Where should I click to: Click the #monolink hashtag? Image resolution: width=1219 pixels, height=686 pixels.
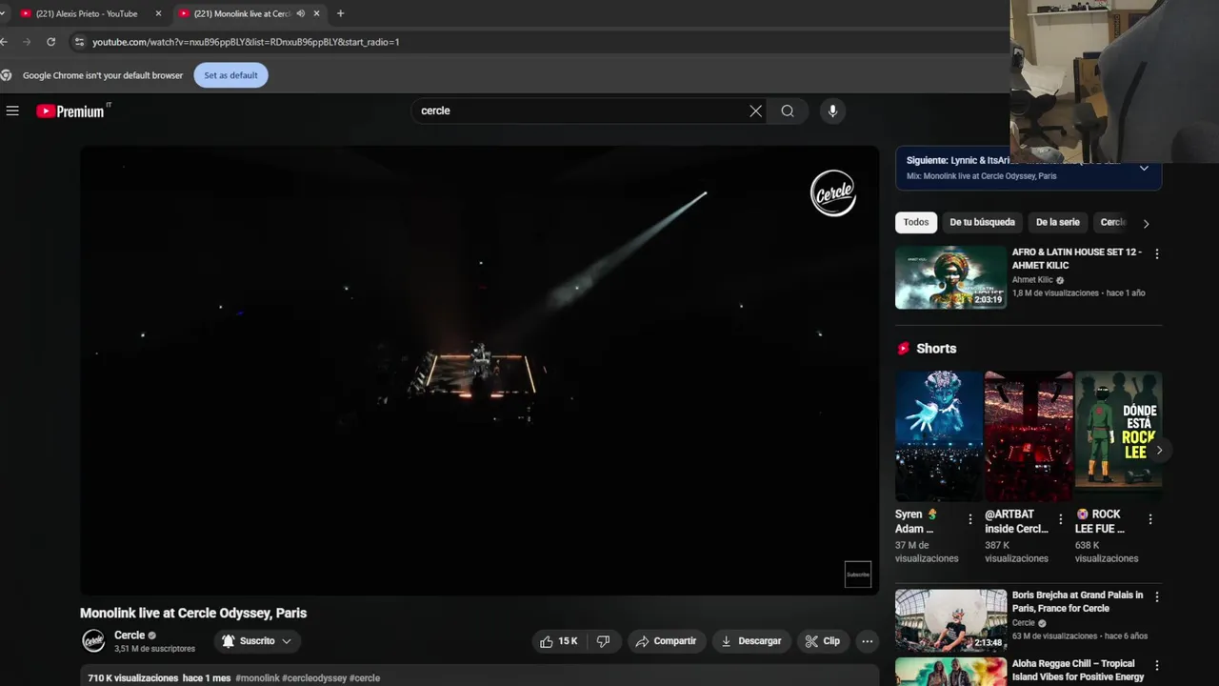(x=257, y=678)
